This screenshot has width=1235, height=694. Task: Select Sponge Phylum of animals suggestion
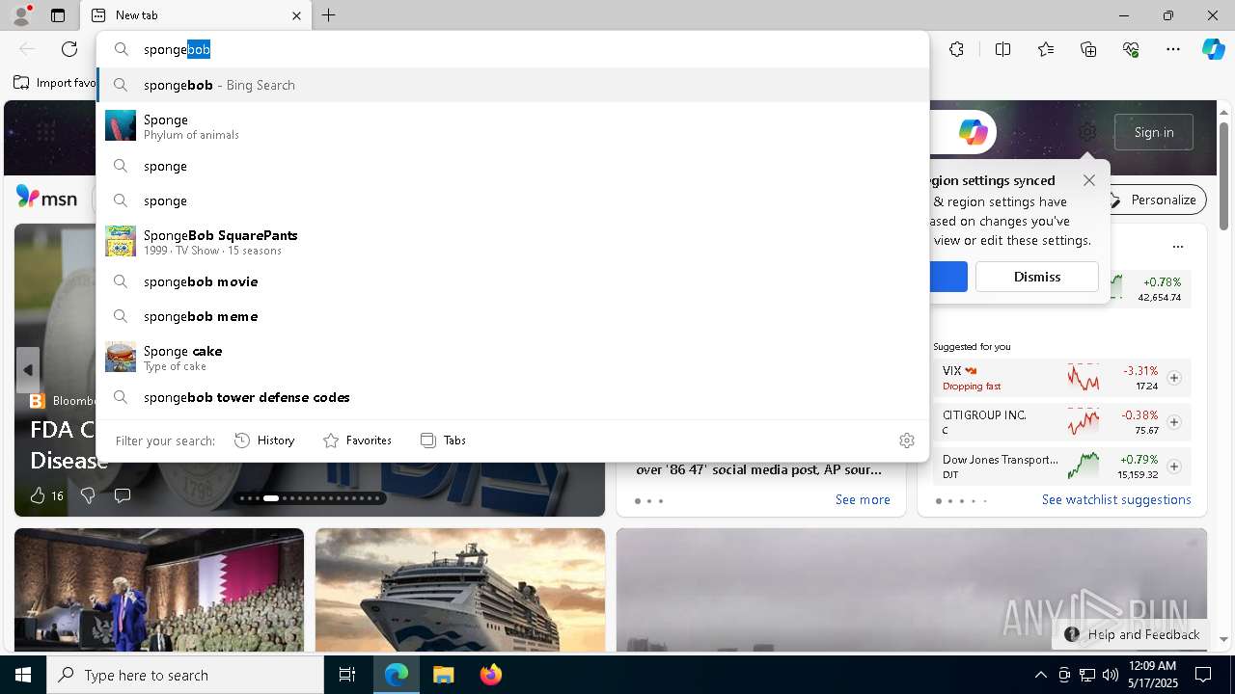coord(512,126)
